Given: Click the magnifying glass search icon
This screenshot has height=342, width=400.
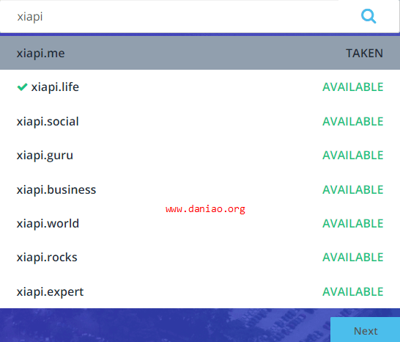Looking at the screenshot, I should (368, 16).
